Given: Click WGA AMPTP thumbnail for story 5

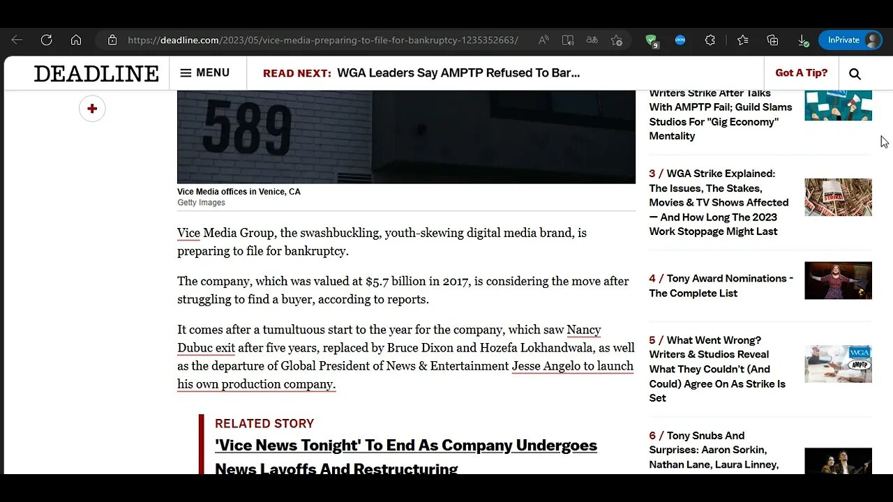Looking at the screenshot, I should click(838, 364).
